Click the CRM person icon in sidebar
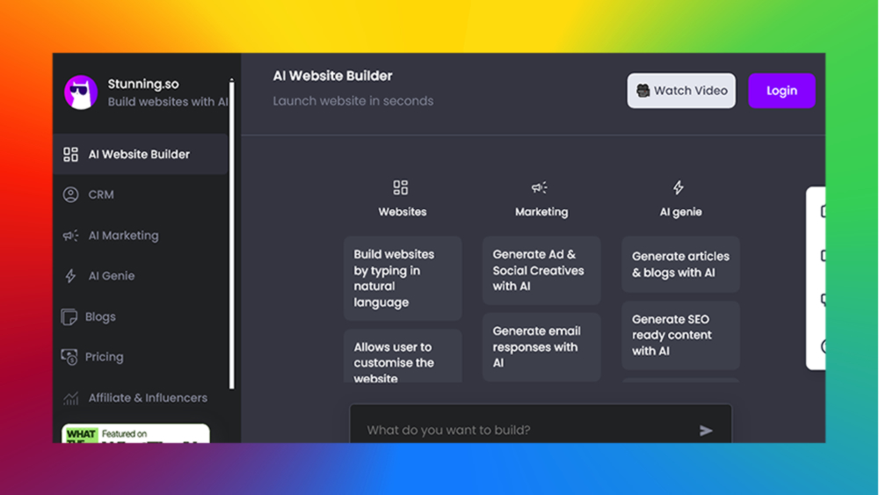 point(70,194)
